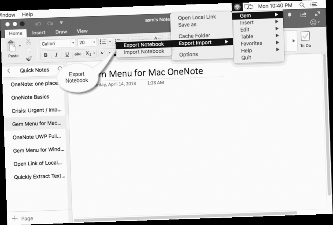The image size is (333, 225).
Task: Open the display mirroring menu bar icon
Action: (x=249, y=7)
